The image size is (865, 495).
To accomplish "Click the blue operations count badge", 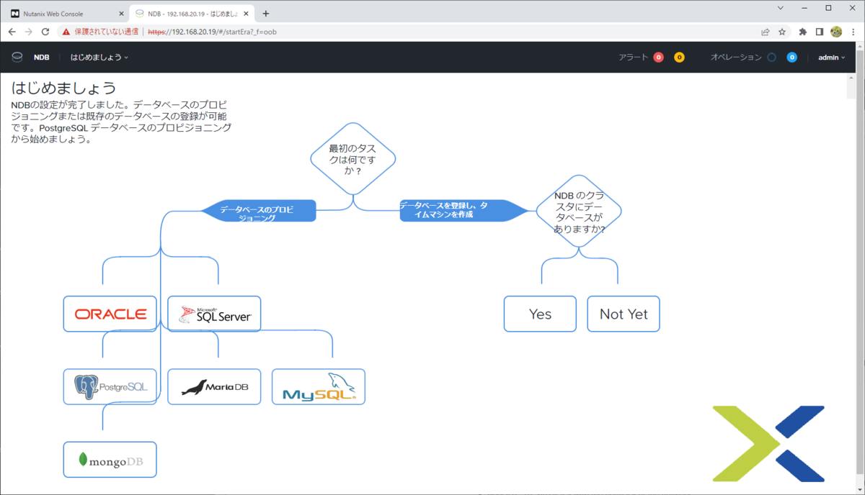I will (x=791, y=58).
